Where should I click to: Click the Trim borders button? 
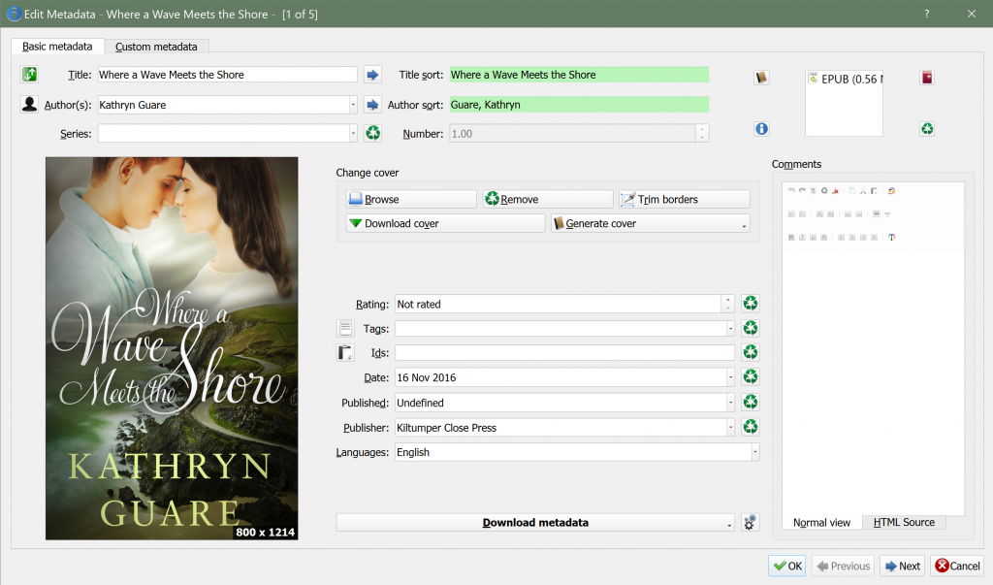pos(685,199)
